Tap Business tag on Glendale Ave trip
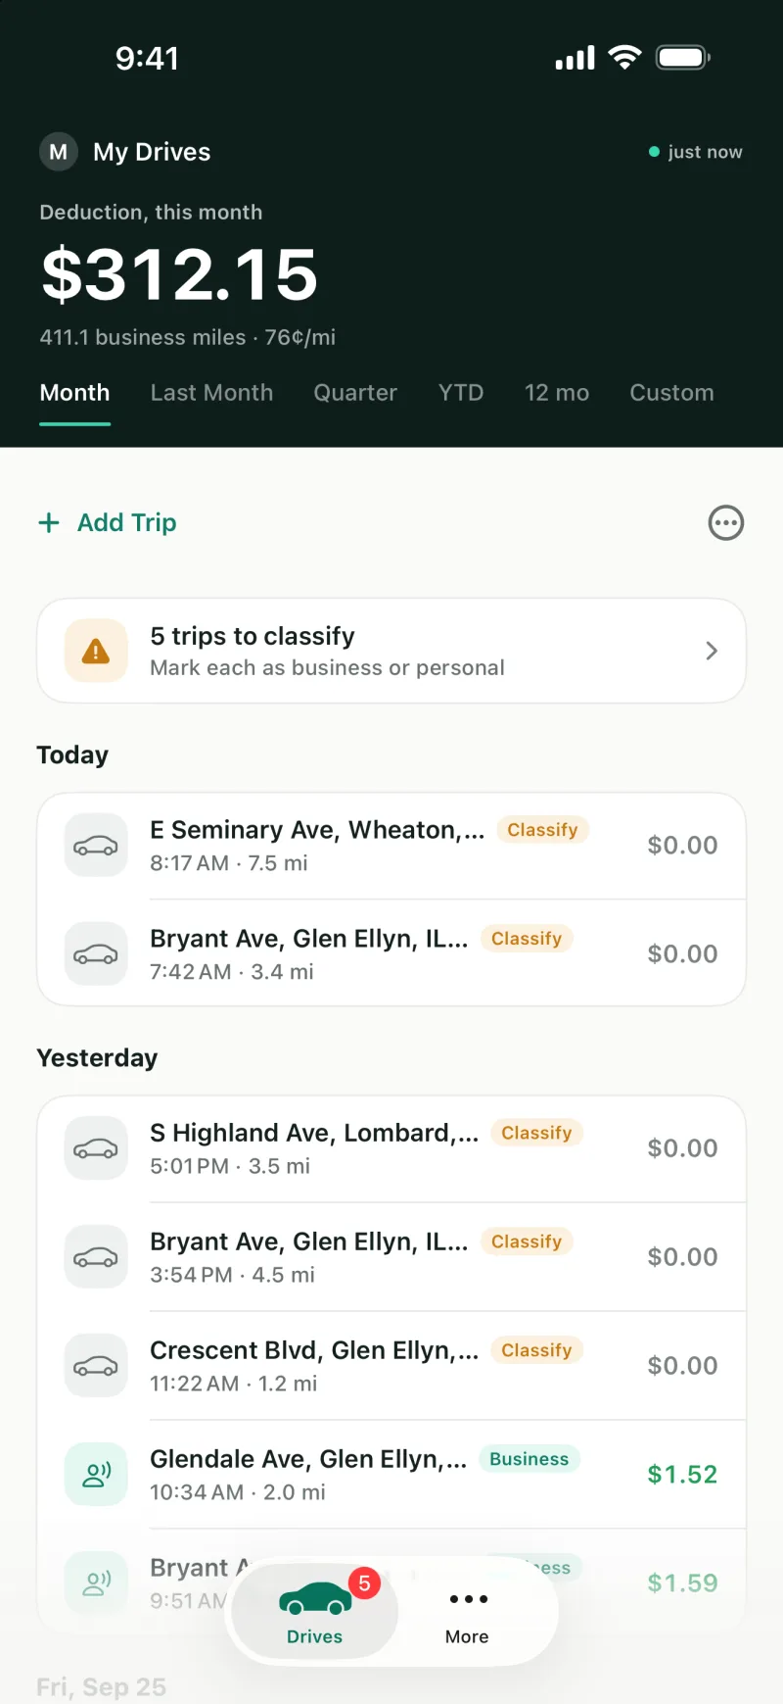Viewport: 783px width, 1704px height. click(x=529, y=1459)
